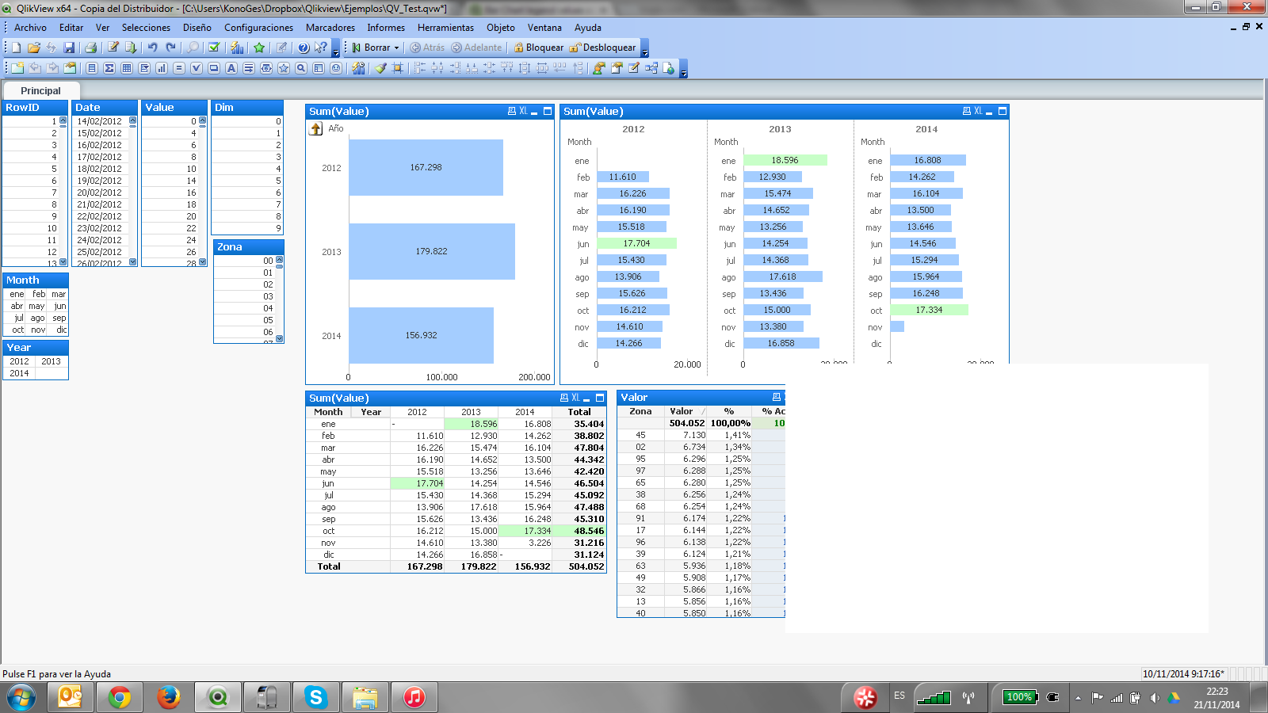Viewport: 1268px width, 713px height.
Task: Save the document with the floppy icon
Action: click(69, 48)
